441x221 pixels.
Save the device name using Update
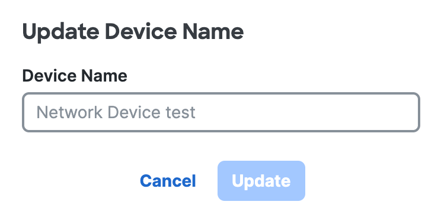(261, 181)
